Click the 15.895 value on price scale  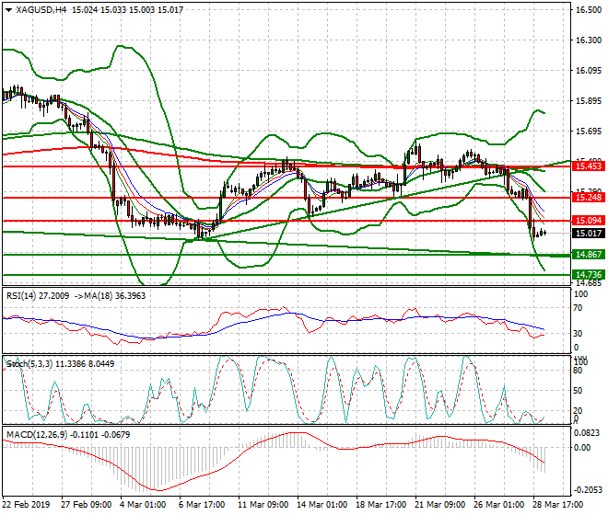click(x=588, y=101)
